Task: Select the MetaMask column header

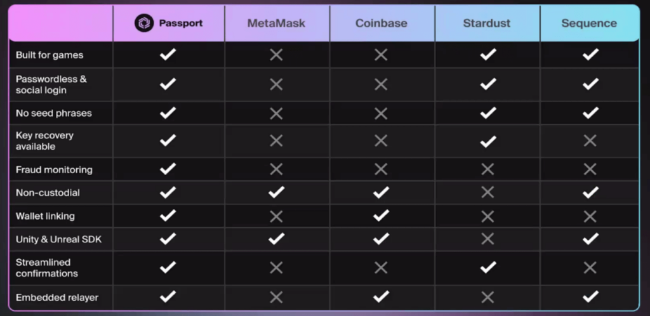Action: pyautogui.click(x=276, y=23)
